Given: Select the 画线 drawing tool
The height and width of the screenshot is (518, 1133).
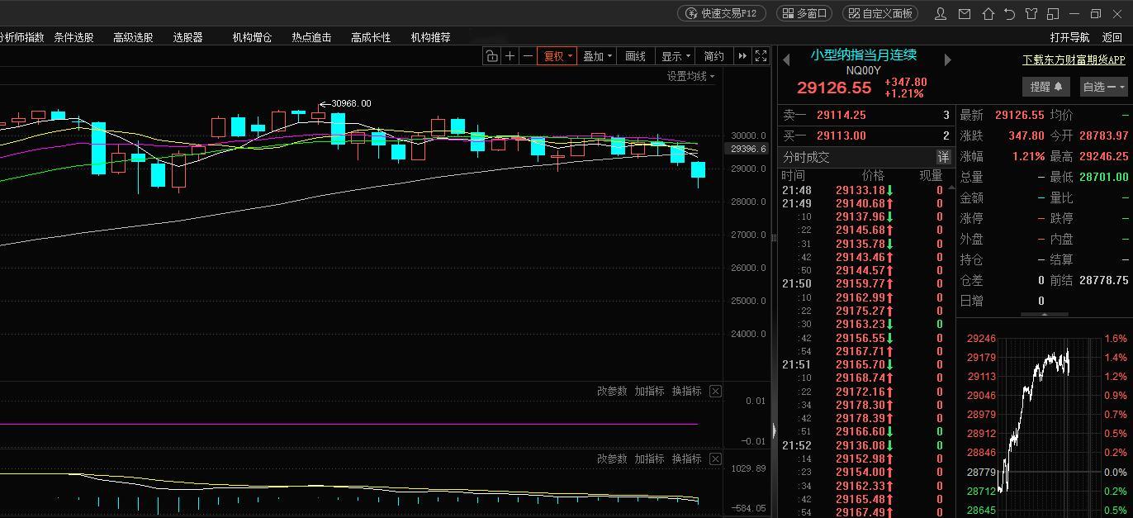Looking at the screenshot, I should tap(636, 56).
